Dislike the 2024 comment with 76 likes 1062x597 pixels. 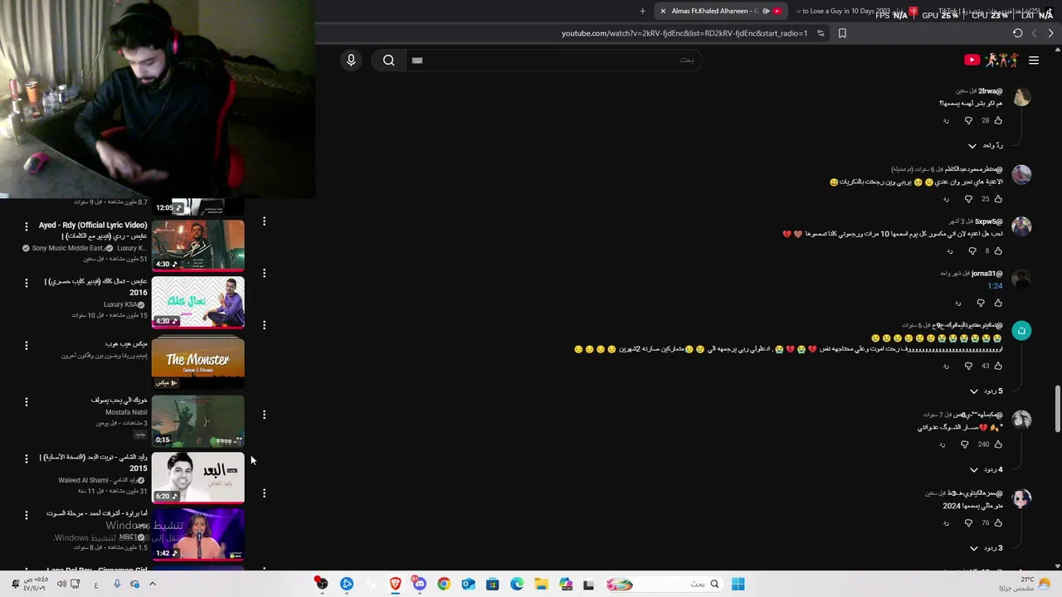tap(968, 523)
